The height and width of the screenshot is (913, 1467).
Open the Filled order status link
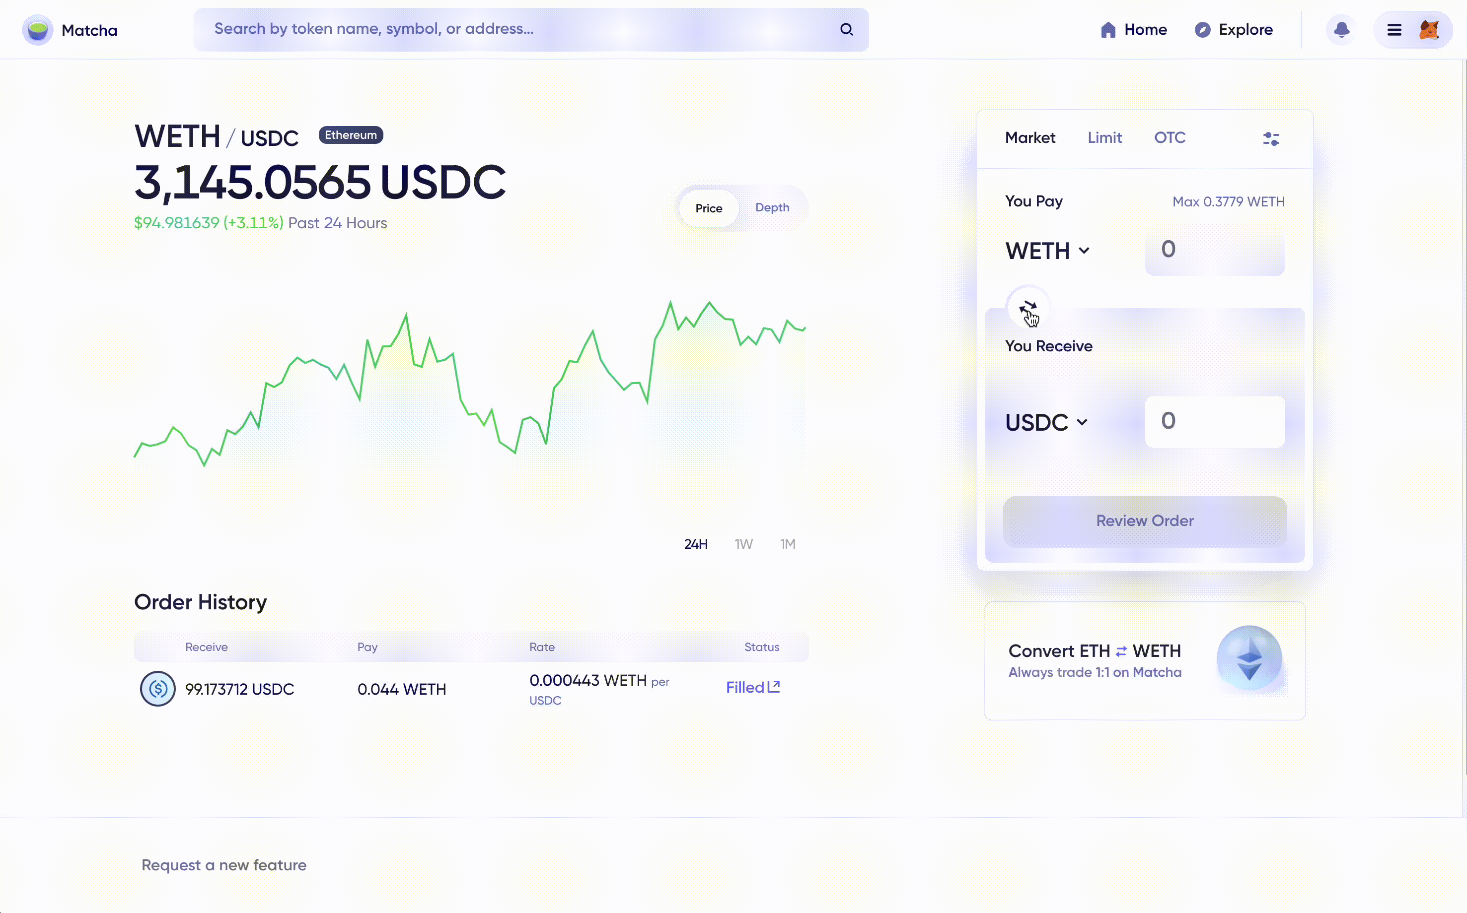click(753, 687)
